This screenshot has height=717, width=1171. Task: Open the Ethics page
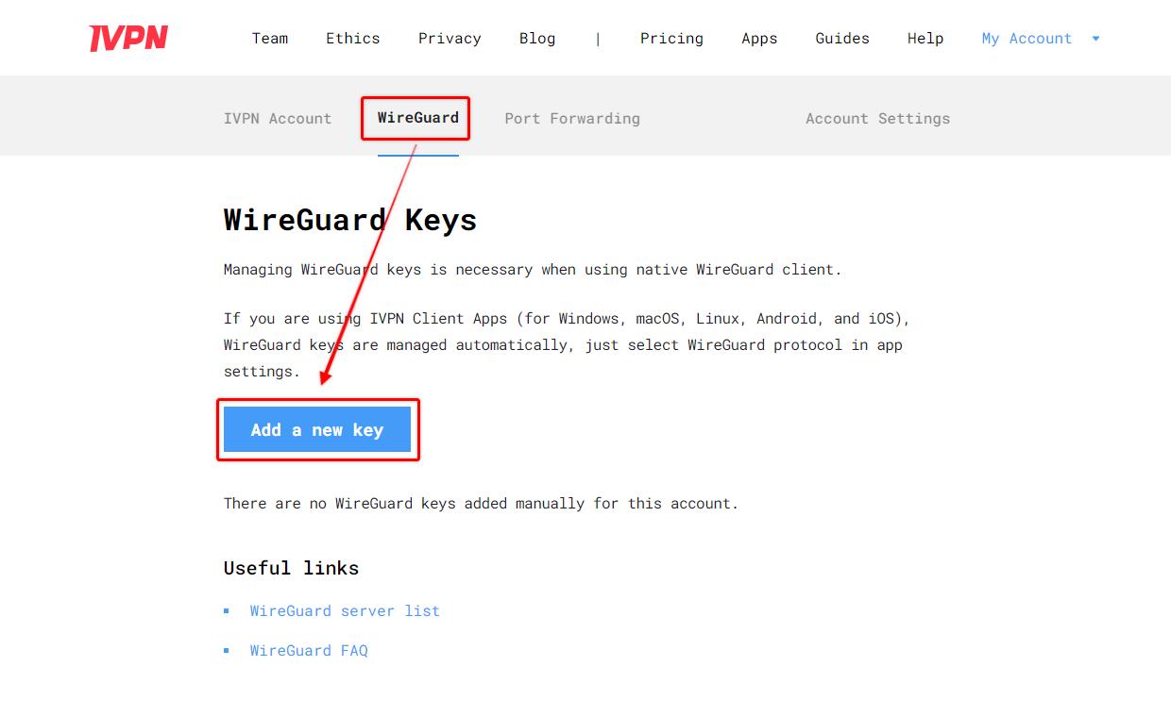[x=352, y=39]
